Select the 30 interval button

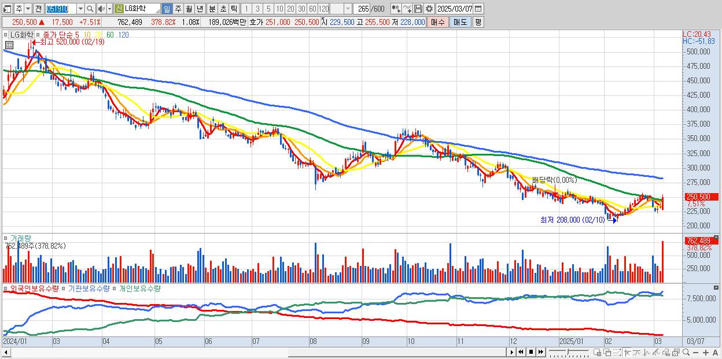[x=301, y=9]
